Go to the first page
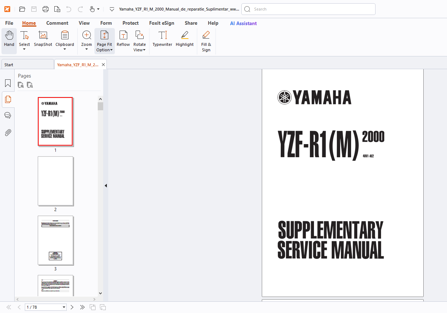 (9, 307)
